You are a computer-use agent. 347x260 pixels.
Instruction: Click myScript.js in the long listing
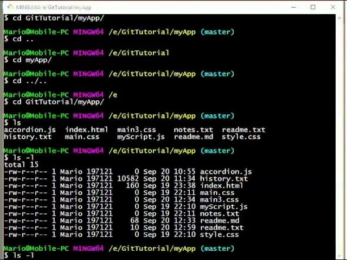click(x=224, y=207)
